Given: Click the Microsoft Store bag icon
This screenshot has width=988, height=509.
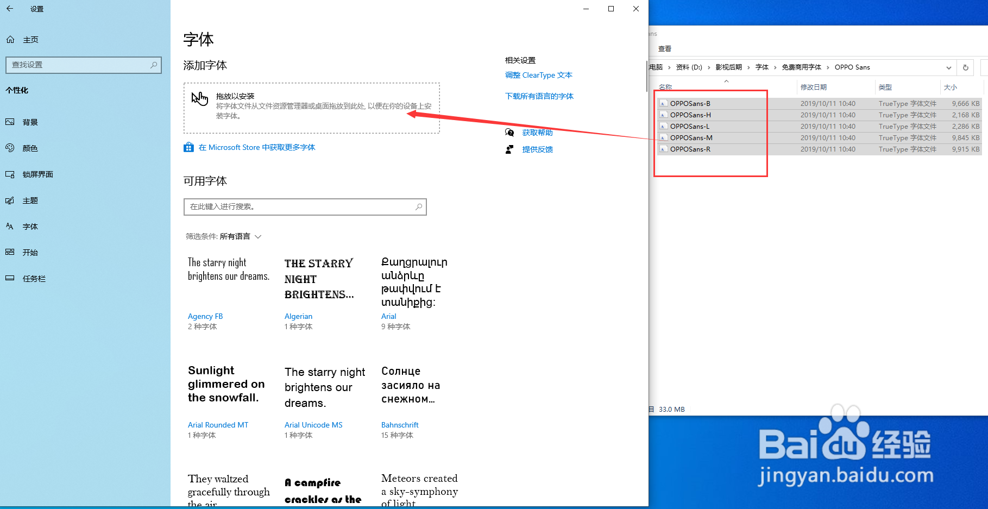Looking at the screenshot, I should [188, 147].
